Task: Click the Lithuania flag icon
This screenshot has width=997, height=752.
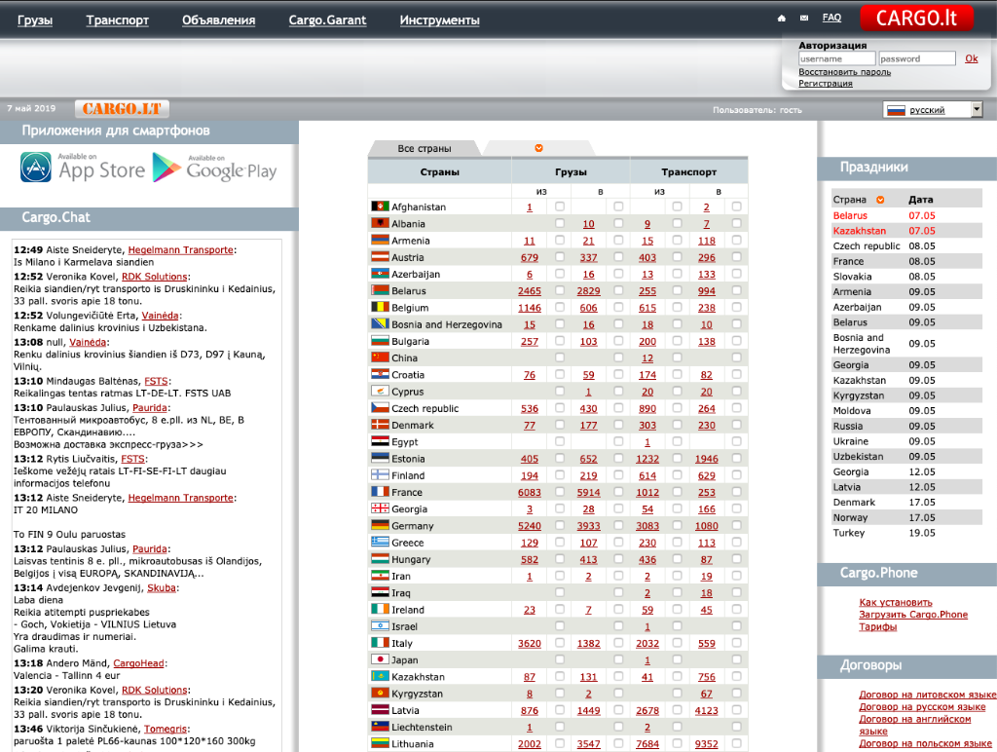Action: click(381, 743)
